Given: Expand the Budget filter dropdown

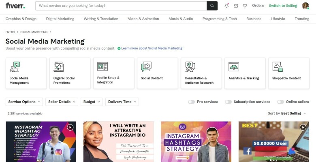Looking at the screenshot, I should 92,102.
